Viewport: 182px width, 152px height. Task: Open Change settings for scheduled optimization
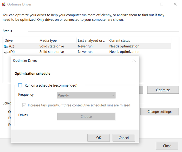(x=159, y=112)
